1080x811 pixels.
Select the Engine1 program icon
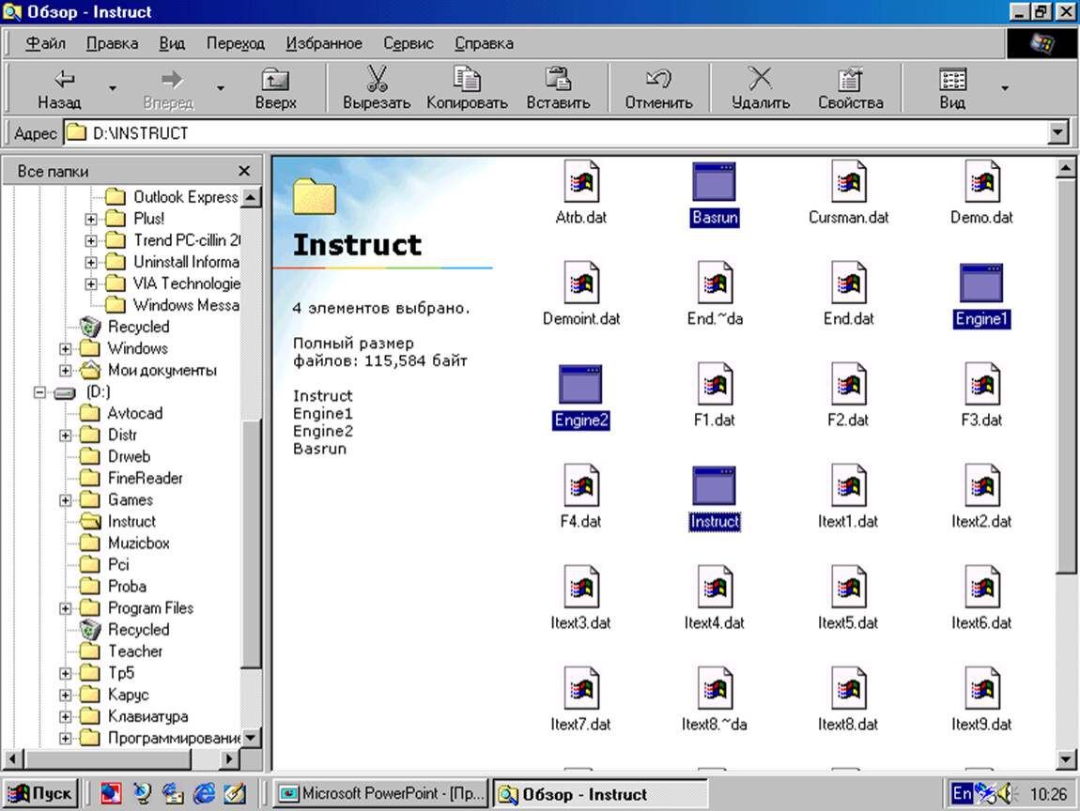coord(981,283)
